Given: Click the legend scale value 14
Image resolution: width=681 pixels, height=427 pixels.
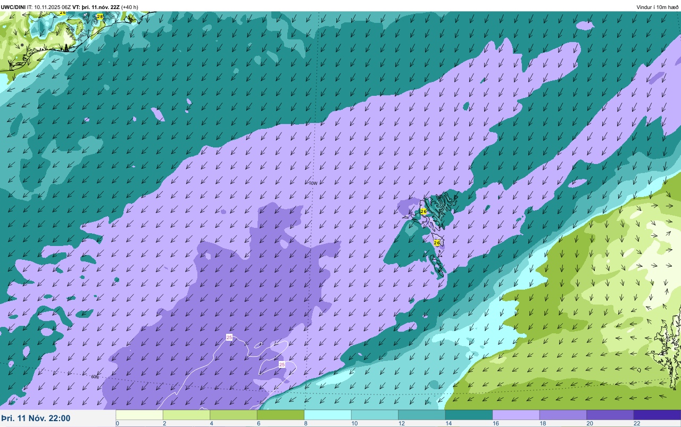Looking at the screenshot, I should [449, 423].
